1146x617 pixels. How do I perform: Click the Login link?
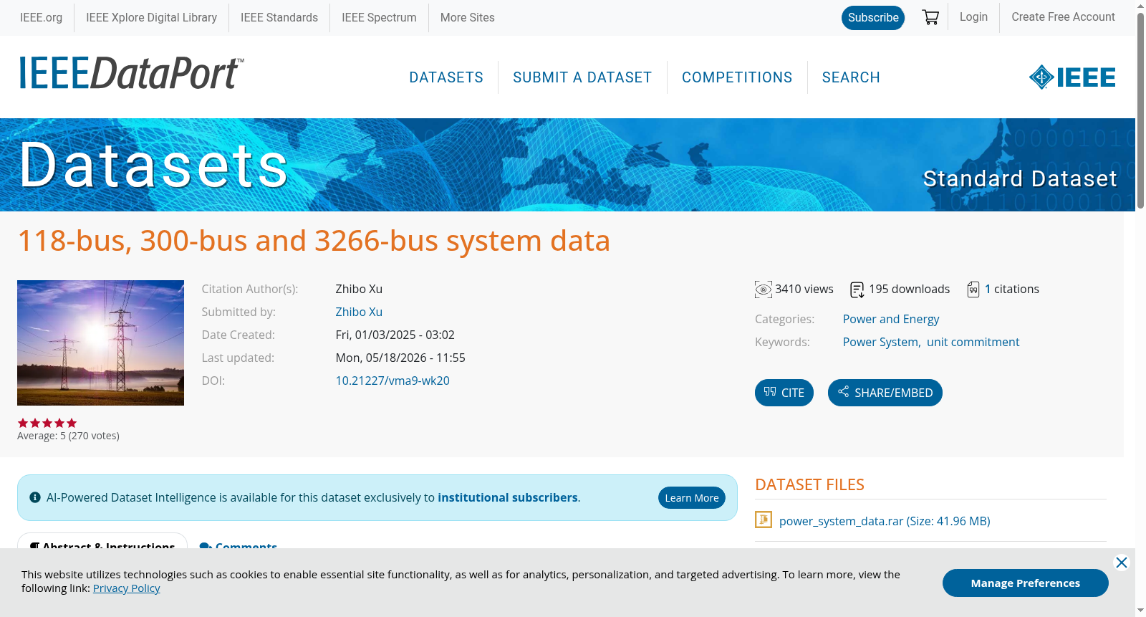(x=973, y=17)
